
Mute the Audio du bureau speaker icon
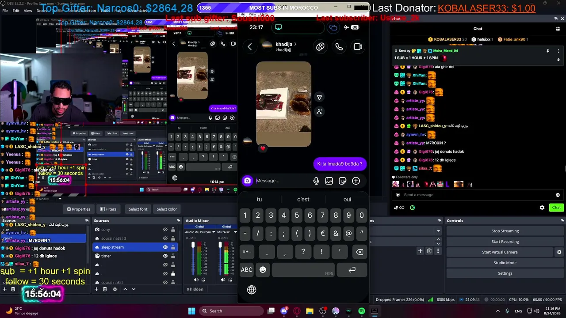[x=196, y=280]
